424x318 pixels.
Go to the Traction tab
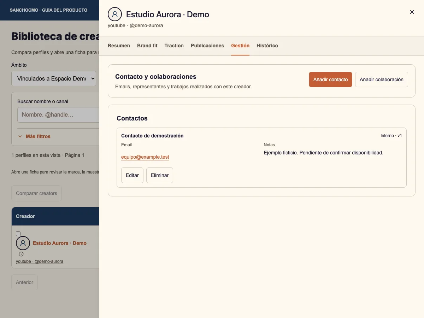tap(174, 46)
